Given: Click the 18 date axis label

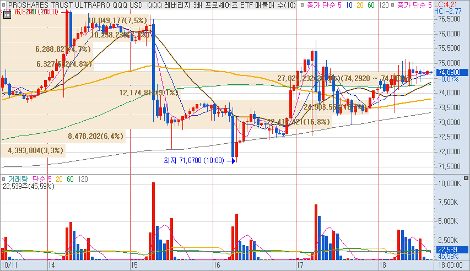Looking at the screenshot, I should click(x=382, y=265).
